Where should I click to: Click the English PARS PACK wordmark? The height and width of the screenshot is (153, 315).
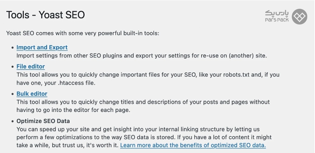tap(276, 20)
